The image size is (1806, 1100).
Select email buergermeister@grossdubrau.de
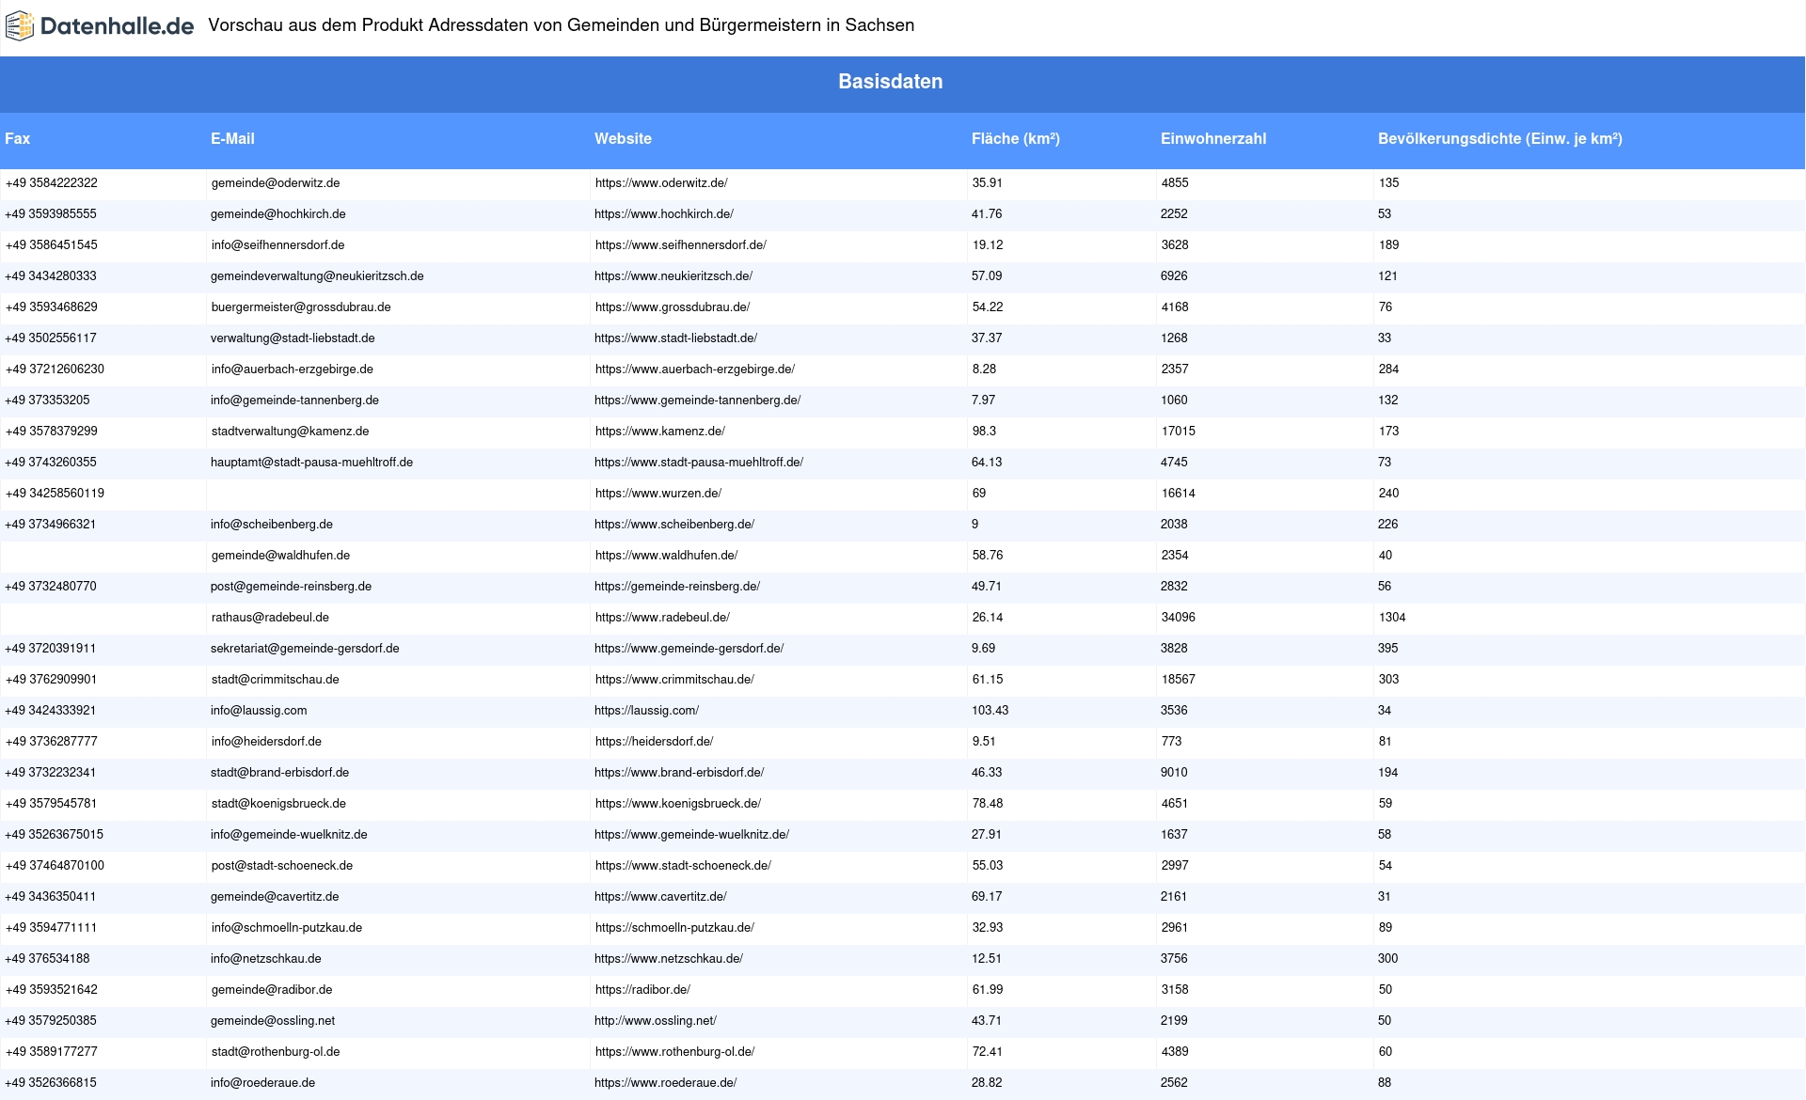(301, 307)
